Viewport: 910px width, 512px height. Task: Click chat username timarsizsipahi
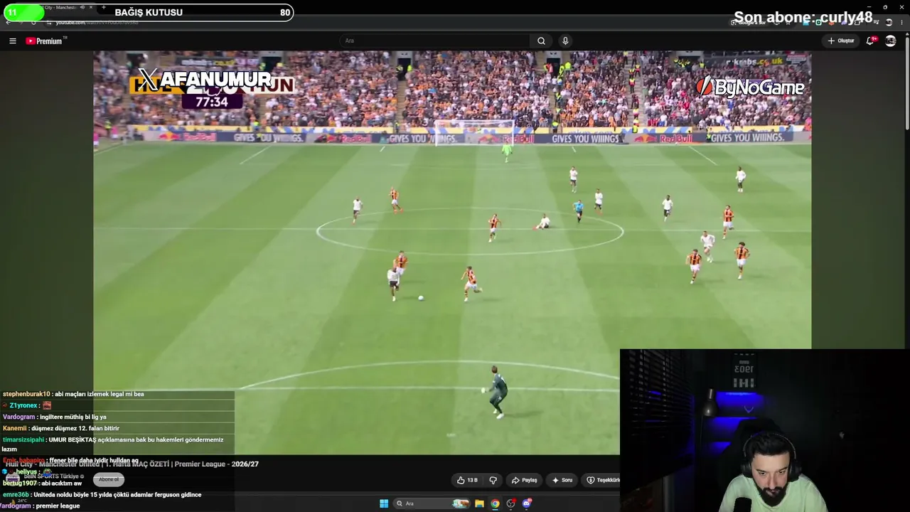23,440
